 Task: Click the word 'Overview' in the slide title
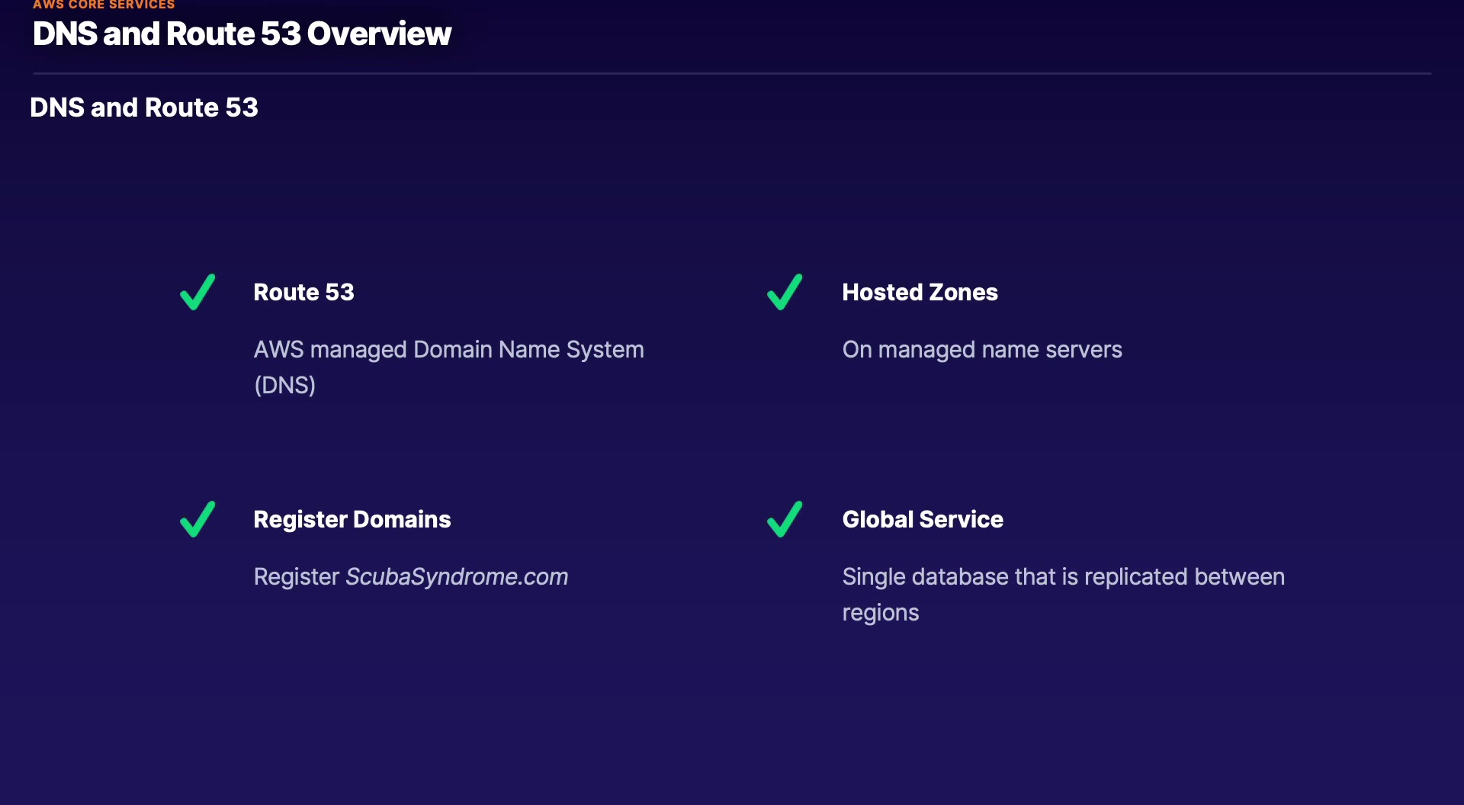pos(379,34)
